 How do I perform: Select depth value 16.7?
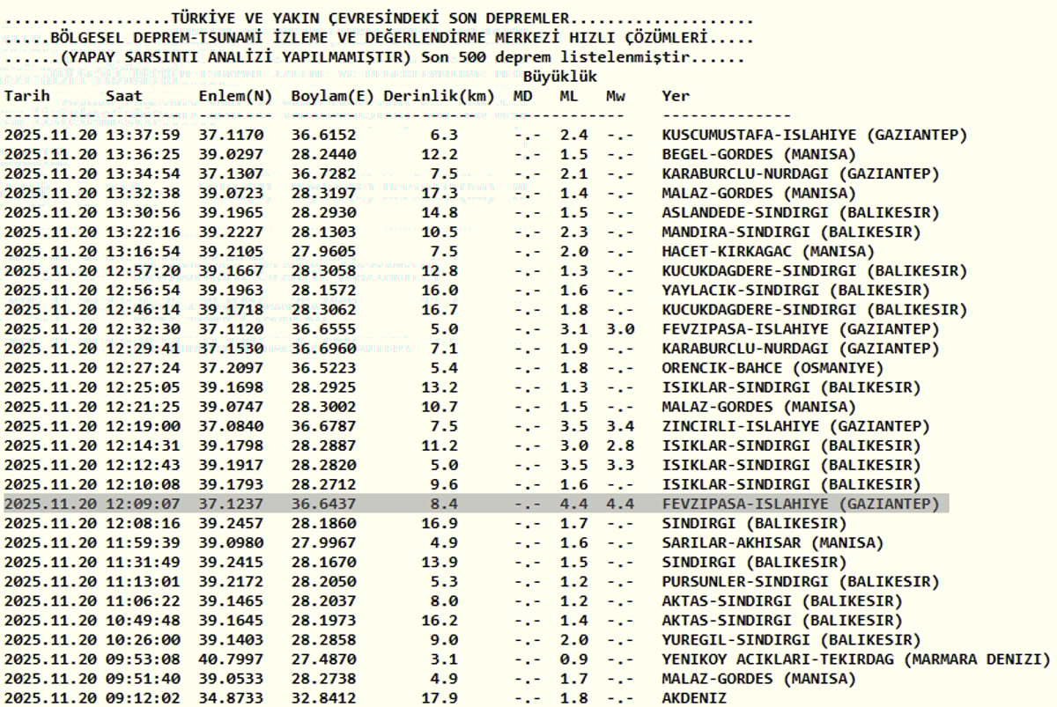[x=440, y=309]
